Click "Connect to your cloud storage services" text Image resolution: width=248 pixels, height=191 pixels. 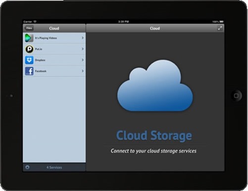coord(153,151)
